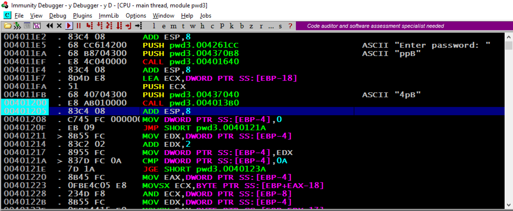Select the PUSH ECX instruction

click(164, 87)
